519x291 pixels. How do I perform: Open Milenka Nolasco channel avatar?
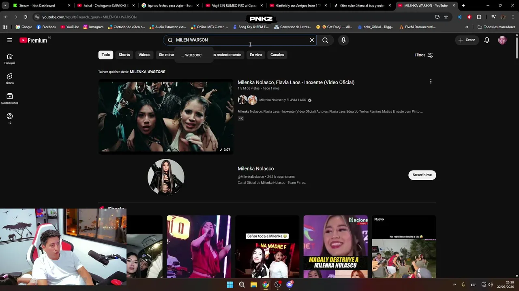click(166, 177)
